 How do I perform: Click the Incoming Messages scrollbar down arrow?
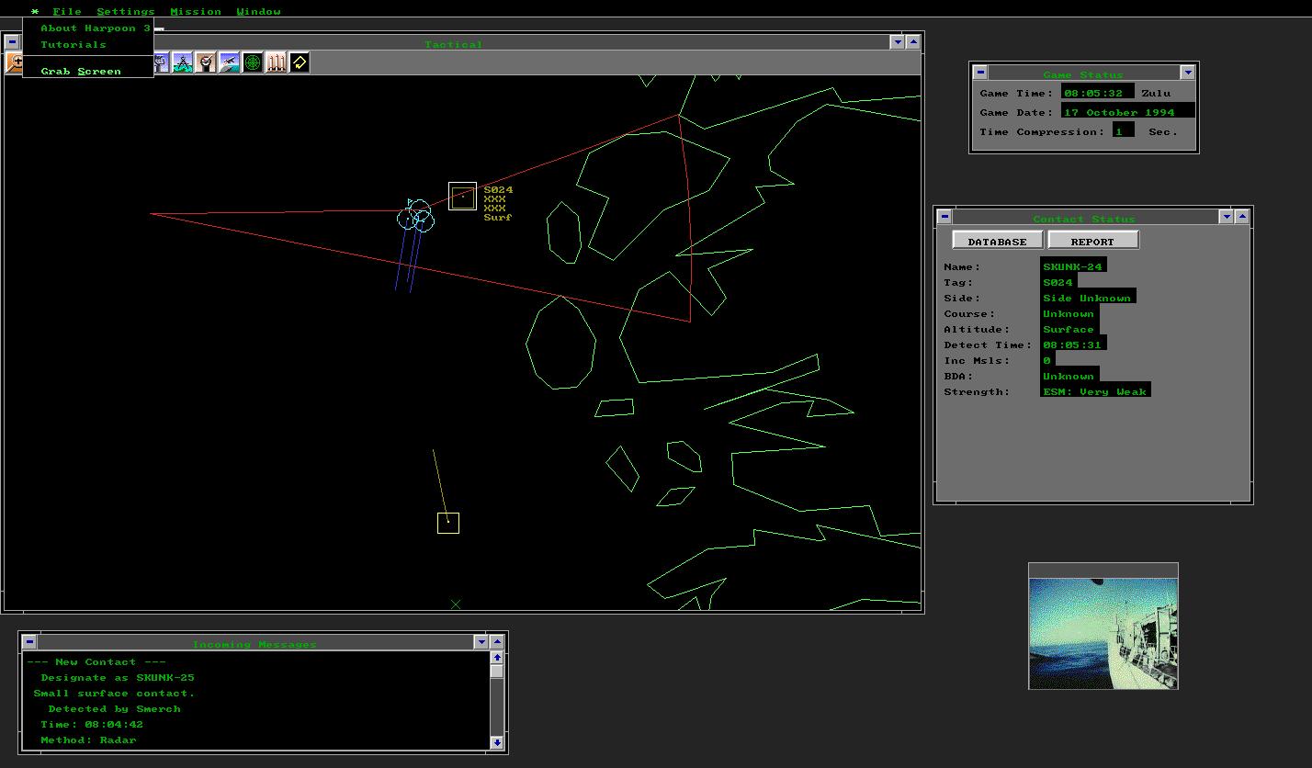click(x=496, y=742)
